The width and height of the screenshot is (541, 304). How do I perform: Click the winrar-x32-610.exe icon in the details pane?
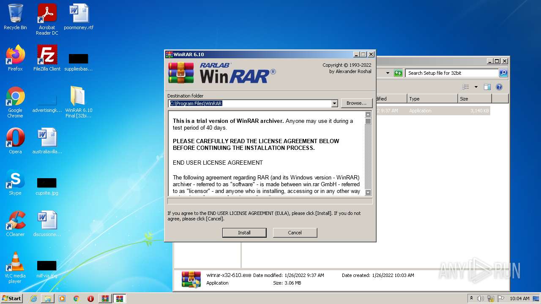pyautogui.click(x=191, y=280)
